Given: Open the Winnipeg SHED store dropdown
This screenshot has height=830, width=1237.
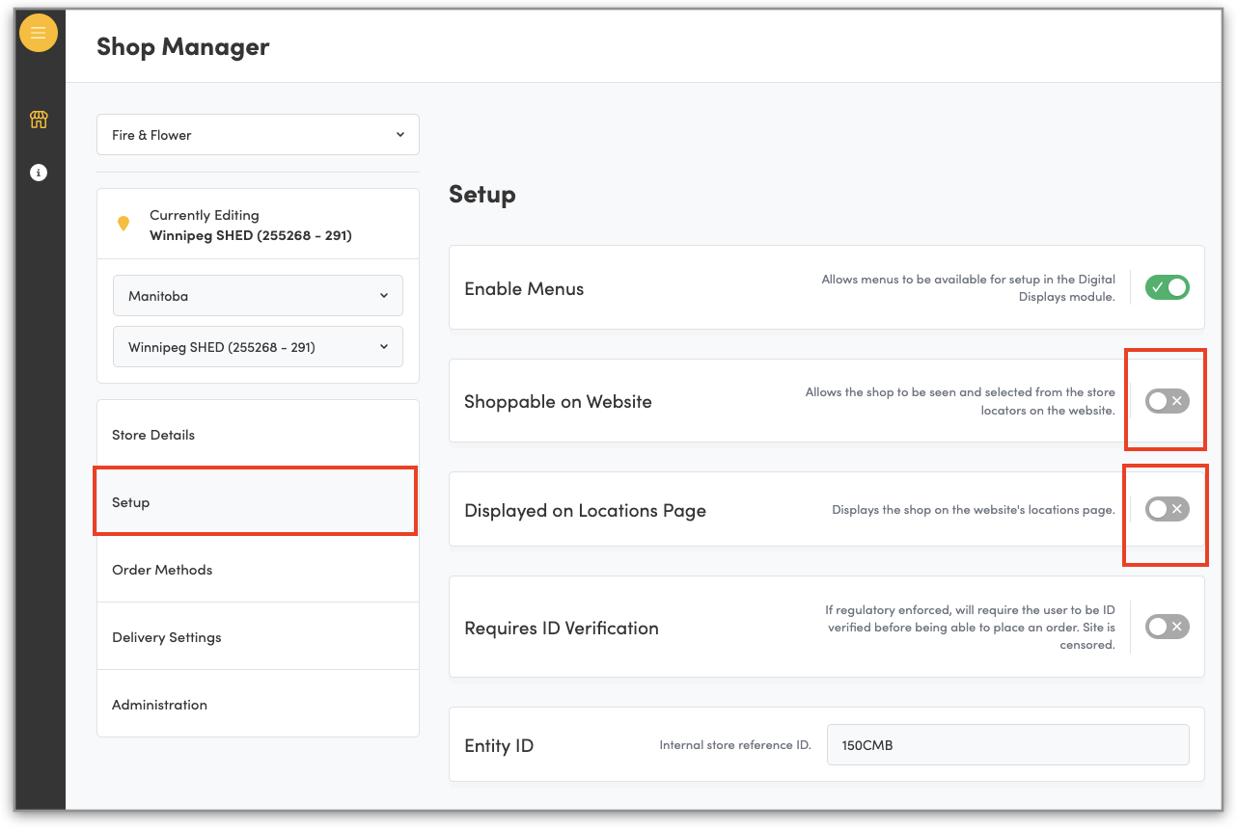Looking at the screenshot, I should tap(258, 347).
